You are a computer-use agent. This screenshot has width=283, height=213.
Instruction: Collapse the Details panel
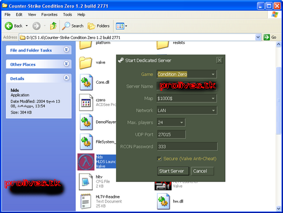pyautogui.click(x=67, y=78)
